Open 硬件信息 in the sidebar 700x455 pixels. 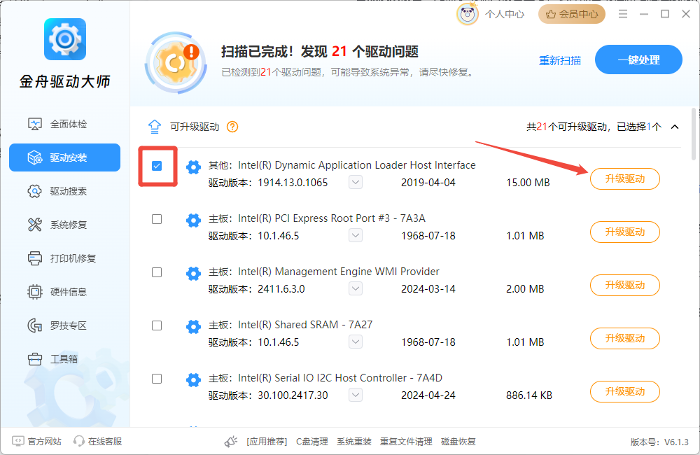click(x=64, y=292)
